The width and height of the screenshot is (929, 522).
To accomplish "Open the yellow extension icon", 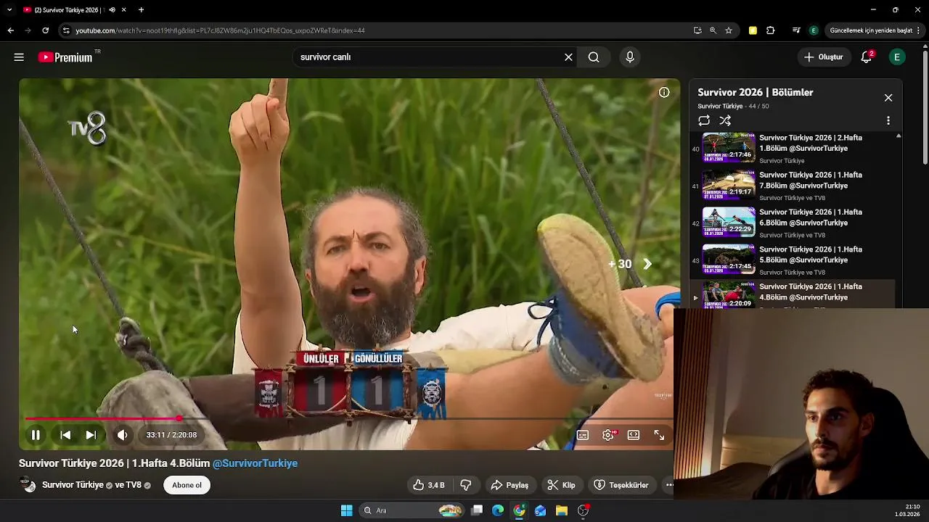I will [x=753, y=30].
